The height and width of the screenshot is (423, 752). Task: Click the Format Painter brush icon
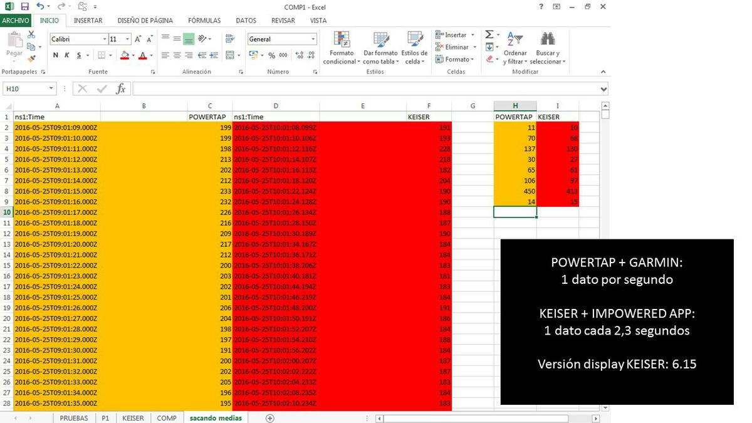31,59
